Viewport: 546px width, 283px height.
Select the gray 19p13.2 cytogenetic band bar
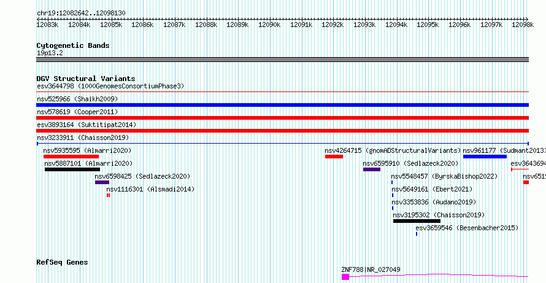pos(282,60)
